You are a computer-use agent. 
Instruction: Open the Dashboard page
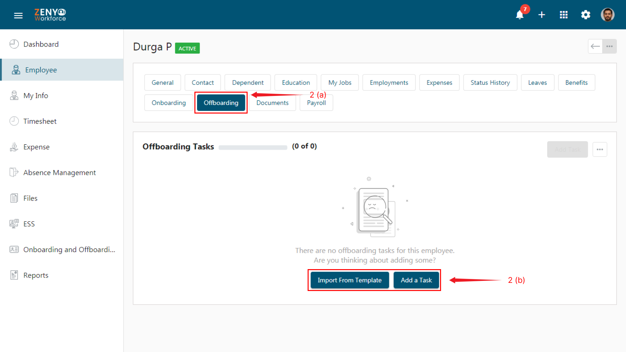click(62, 44)
